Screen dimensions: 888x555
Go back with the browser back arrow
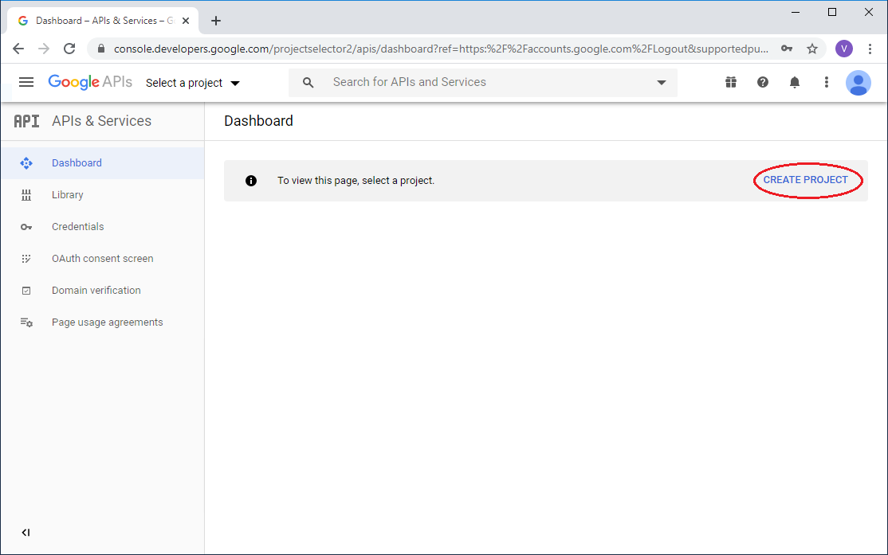tap(18, 49)
